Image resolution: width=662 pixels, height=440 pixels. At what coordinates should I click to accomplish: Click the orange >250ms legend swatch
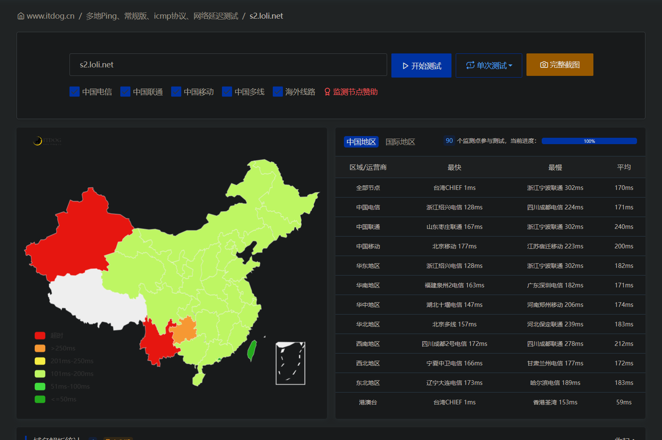[40, 348]
